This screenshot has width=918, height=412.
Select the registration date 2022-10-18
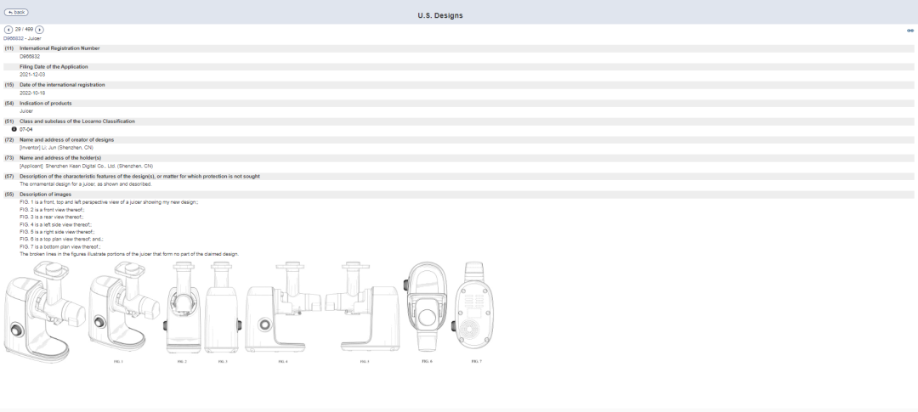32,93
